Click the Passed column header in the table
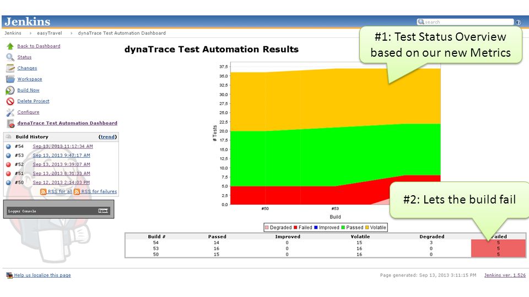Image resolution: width=529 pixels, height=297 pixels. [x=217, y=237]
